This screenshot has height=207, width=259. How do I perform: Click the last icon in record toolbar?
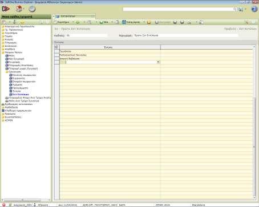[x=201, y=22]
